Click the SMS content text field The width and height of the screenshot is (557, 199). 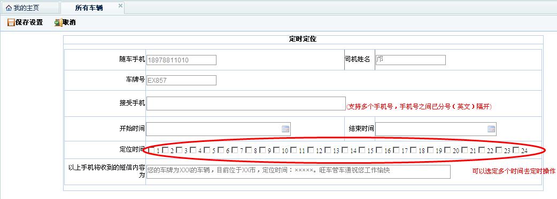(x=298, y=172)
